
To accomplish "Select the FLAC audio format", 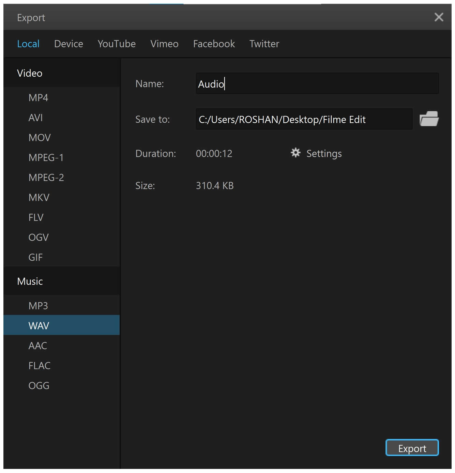I will (x=40, y=366).
